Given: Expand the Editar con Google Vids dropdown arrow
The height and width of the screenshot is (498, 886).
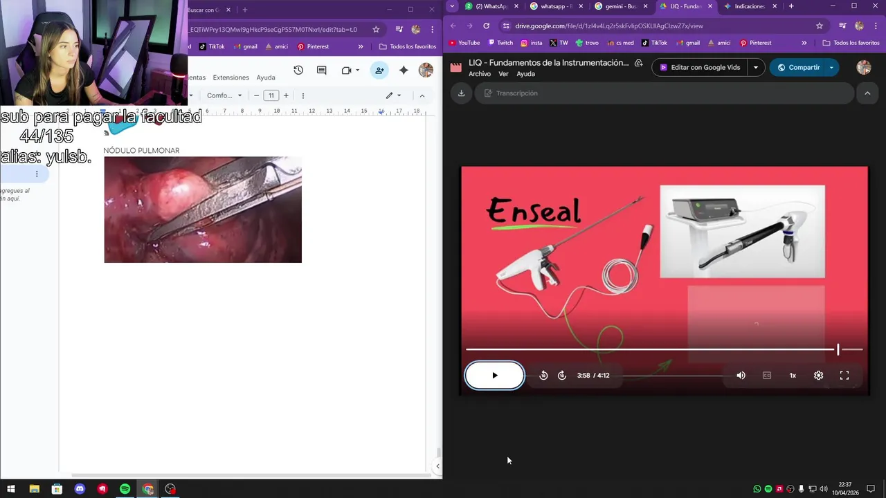Looking at the screenshot, I should [x=756, y=68].
